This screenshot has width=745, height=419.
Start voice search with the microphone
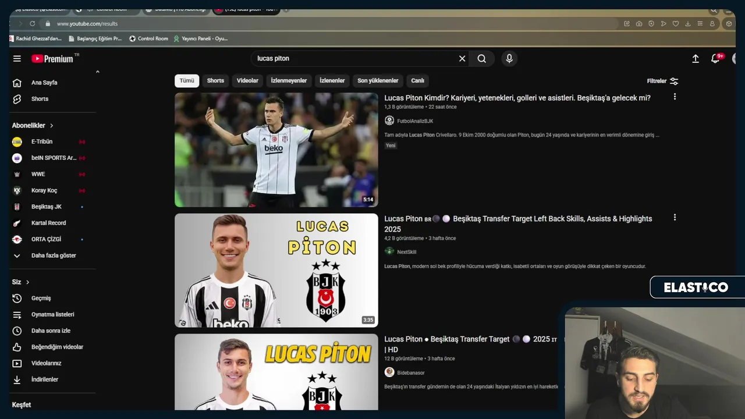point(509,59)
